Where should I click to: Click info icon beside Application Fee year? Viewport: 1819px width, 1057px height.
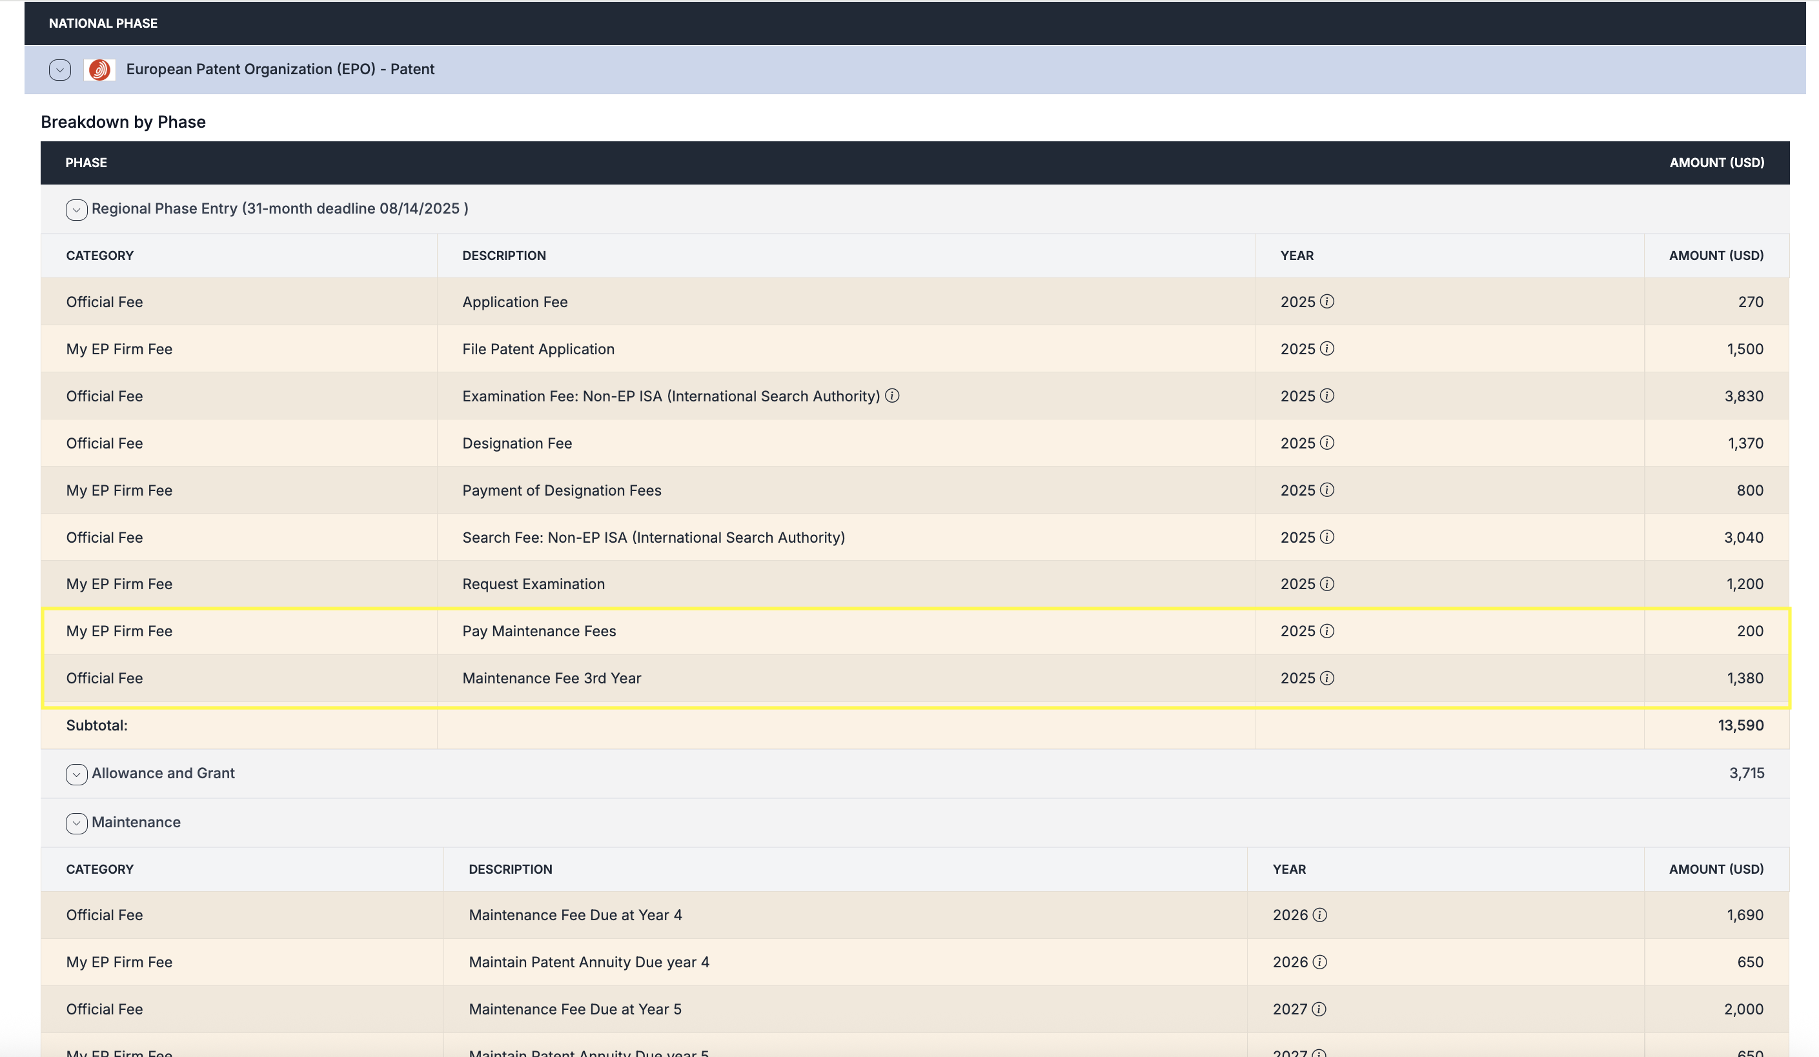coord(1326,301)
